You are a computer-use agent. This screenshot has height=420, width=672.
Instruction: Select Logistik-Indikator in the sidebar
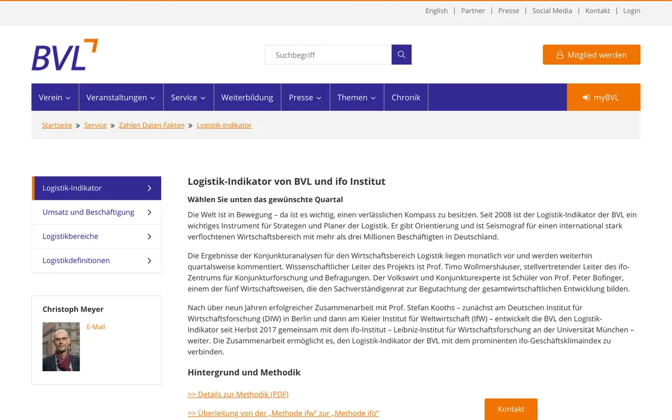[x=96, y=188]
